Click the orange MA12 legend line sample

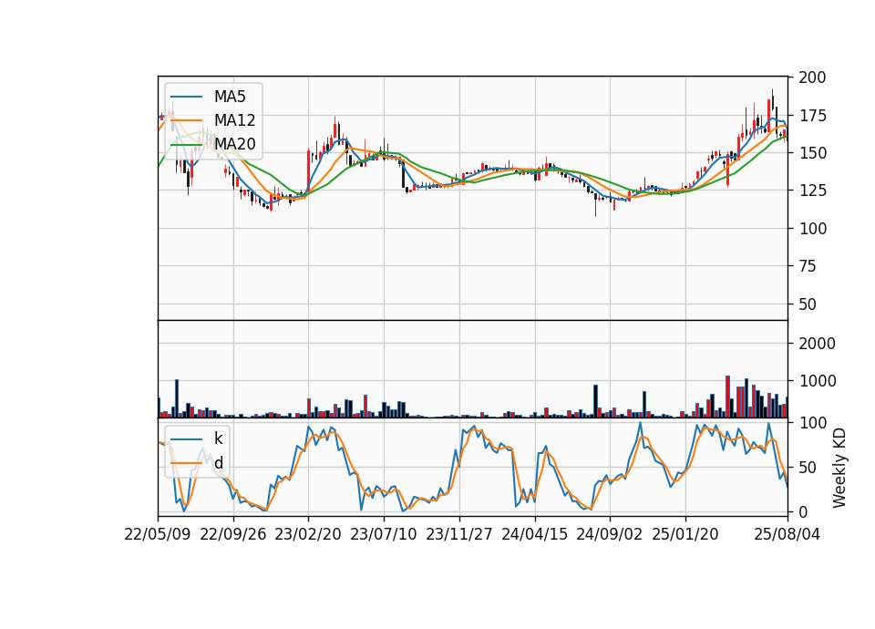click(186, 120)
